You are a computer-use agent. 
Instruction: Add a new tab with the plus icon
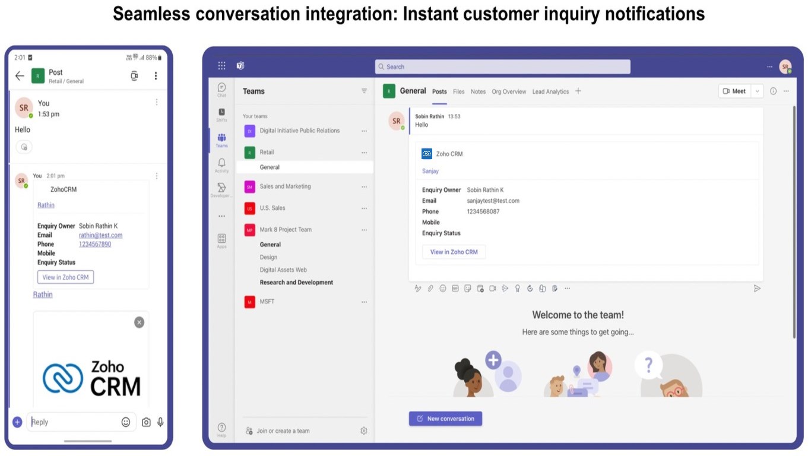pyautogui.click(x=578, y=91)
